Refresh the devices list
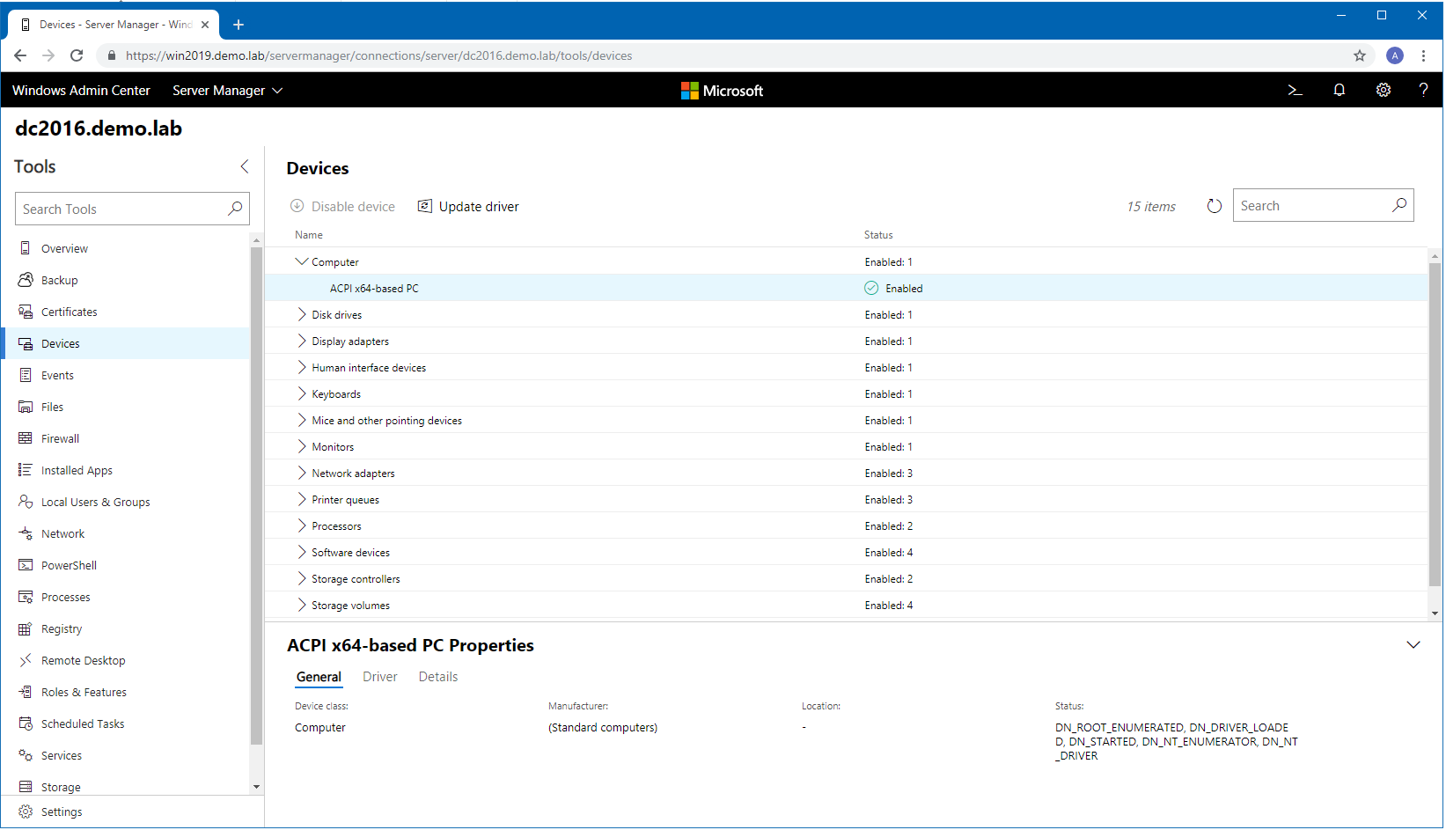Image resolution: width=1446 pixels, height=830 pixels. pyautogui.click(x=1214, y=206)
